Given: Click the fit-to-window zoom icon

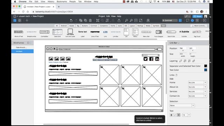Looking at the screenshot, I should 141,20.
